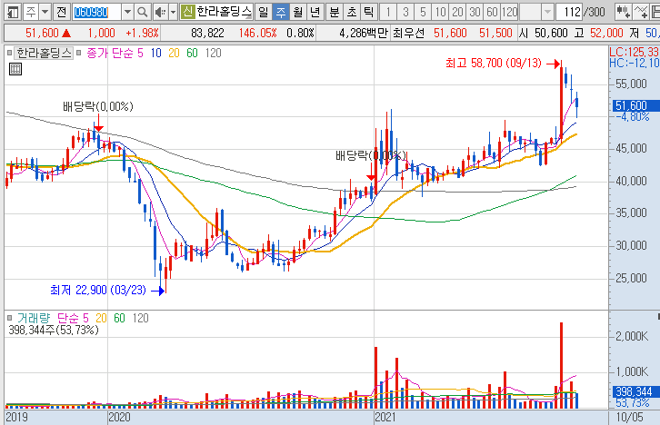Select the 5 moving average legend
Viewport: 660px width, 425px height.
(140, 53)
